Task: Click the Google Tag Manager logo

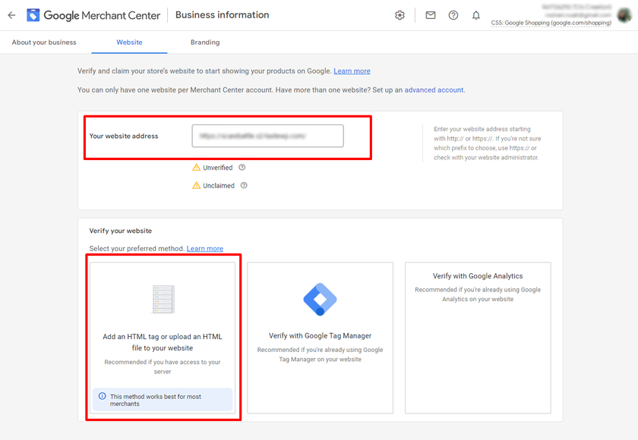Action: [x=320, y=300]
